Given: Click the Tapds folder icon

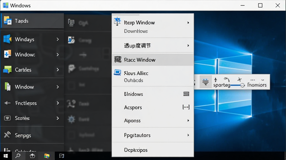Looking at the screenshot, I should click(8, 21).
